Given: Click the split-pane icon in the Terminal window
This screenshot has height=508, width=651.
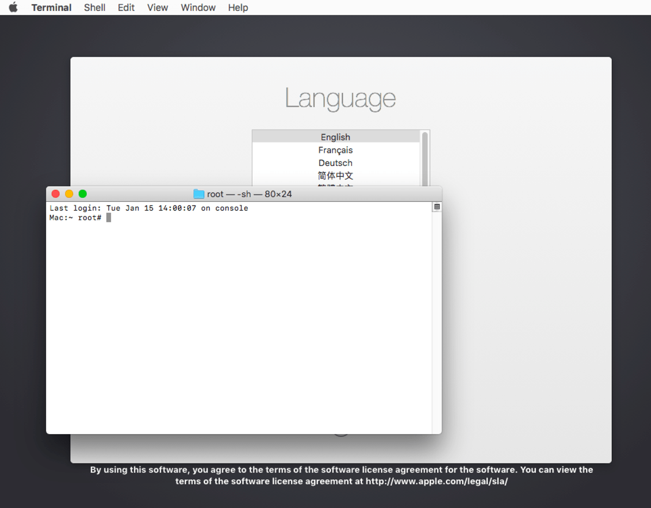Looking at the screenshot, I should click(436, 206).
